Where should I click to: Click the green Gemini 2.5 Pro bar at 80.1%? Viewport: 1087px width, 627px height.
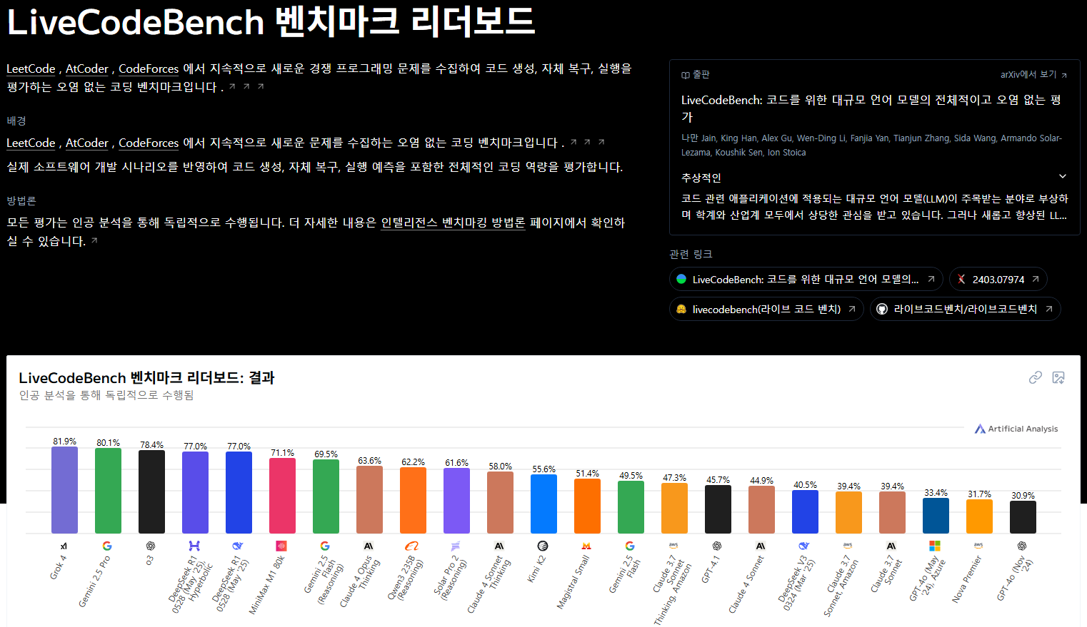click(108, 491)
